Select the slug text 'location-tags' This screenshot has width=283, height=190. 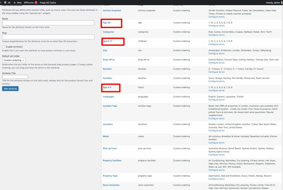tap(145, 106)
